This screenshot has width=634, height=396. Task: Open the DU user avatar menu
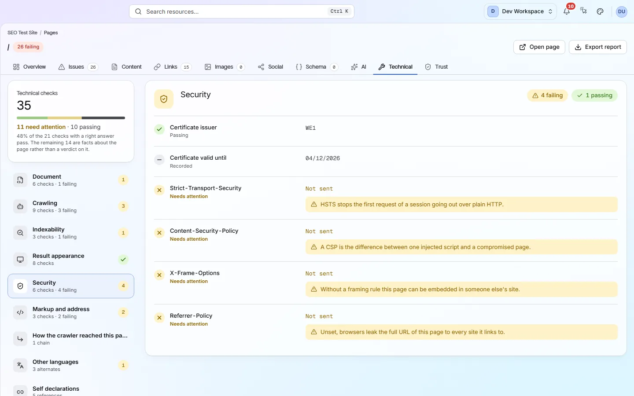[621, 11]
